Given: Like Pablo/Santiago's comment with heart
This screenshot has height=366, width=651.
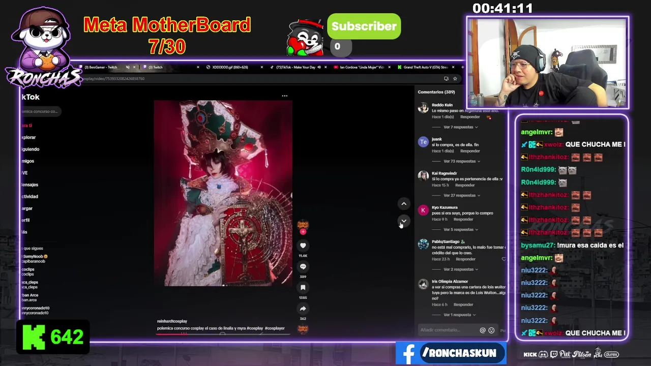Looking at the screenshot, I should pos(504,259).
